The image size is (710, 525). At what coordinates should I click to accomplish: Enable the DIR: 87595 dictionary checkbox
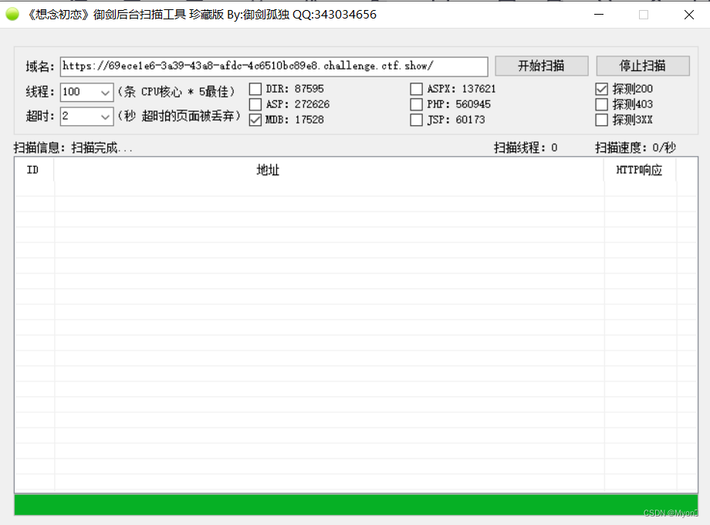pos(255,88)
